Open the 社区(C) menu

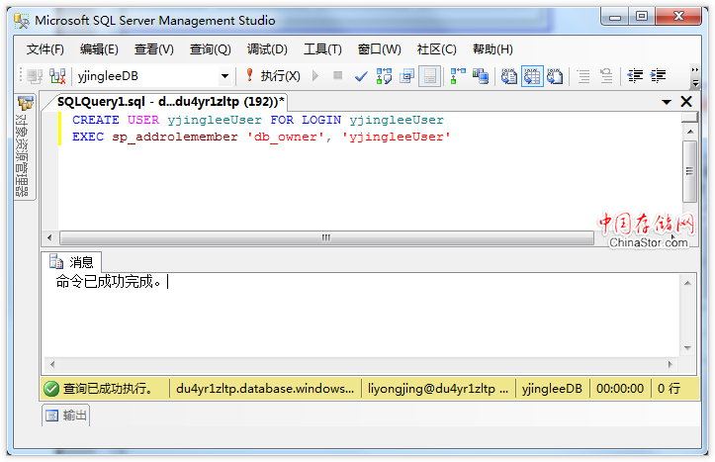coord(436,49)
